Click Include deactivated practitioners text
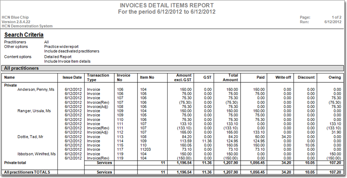Viewport: 347px width, 178px height. pyautogui.click(x=72, y=51)
